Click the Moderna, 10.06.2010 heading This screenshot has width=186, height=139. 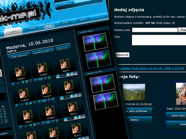pos(30,44)
